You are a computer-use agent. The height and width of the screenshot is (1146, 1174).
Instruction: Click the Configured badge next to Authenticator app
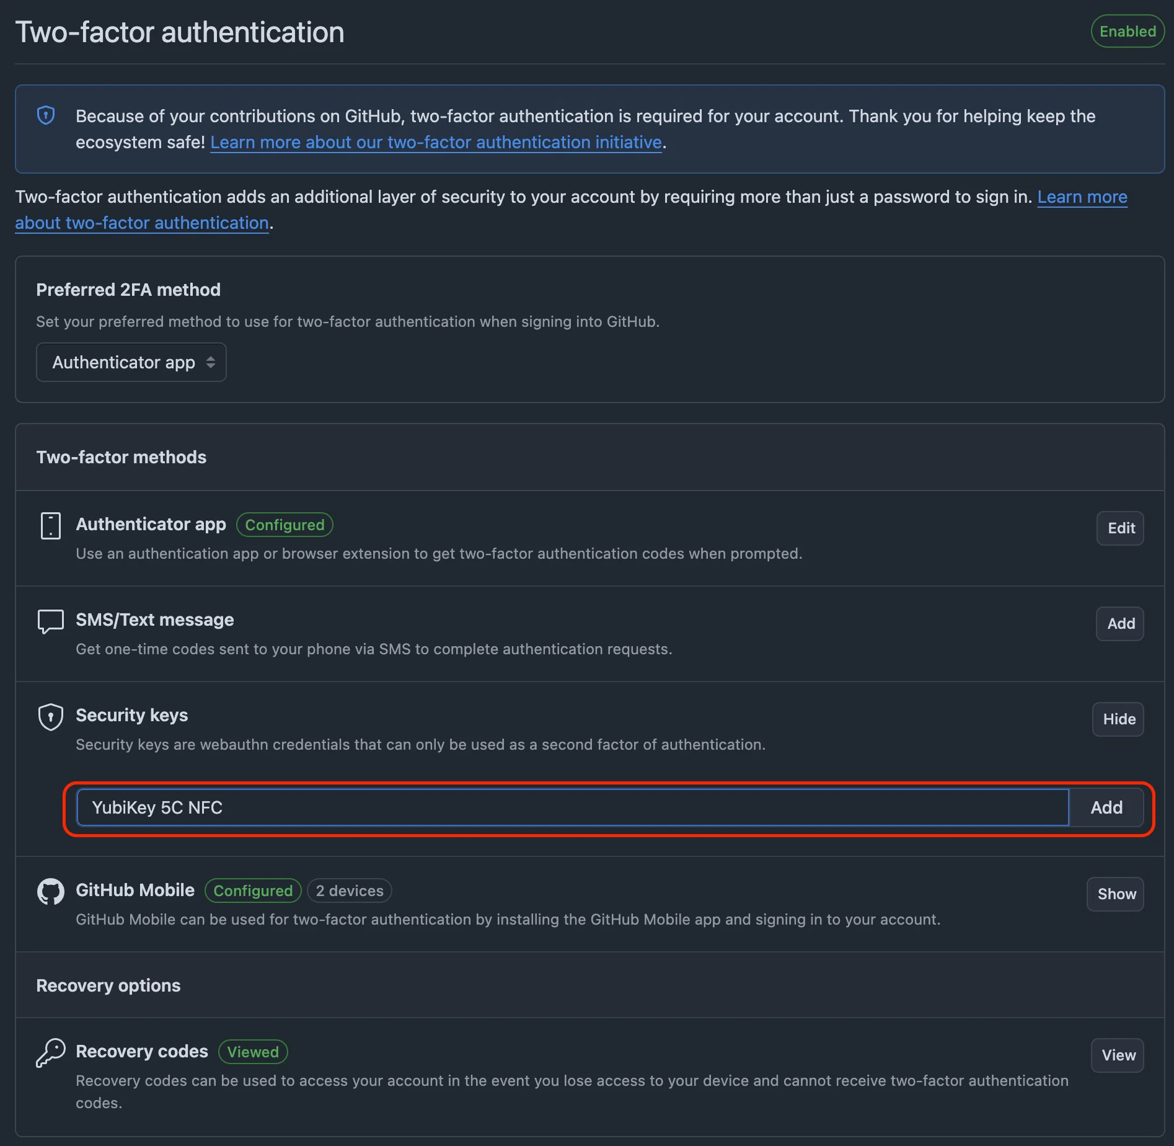(285, 525)
